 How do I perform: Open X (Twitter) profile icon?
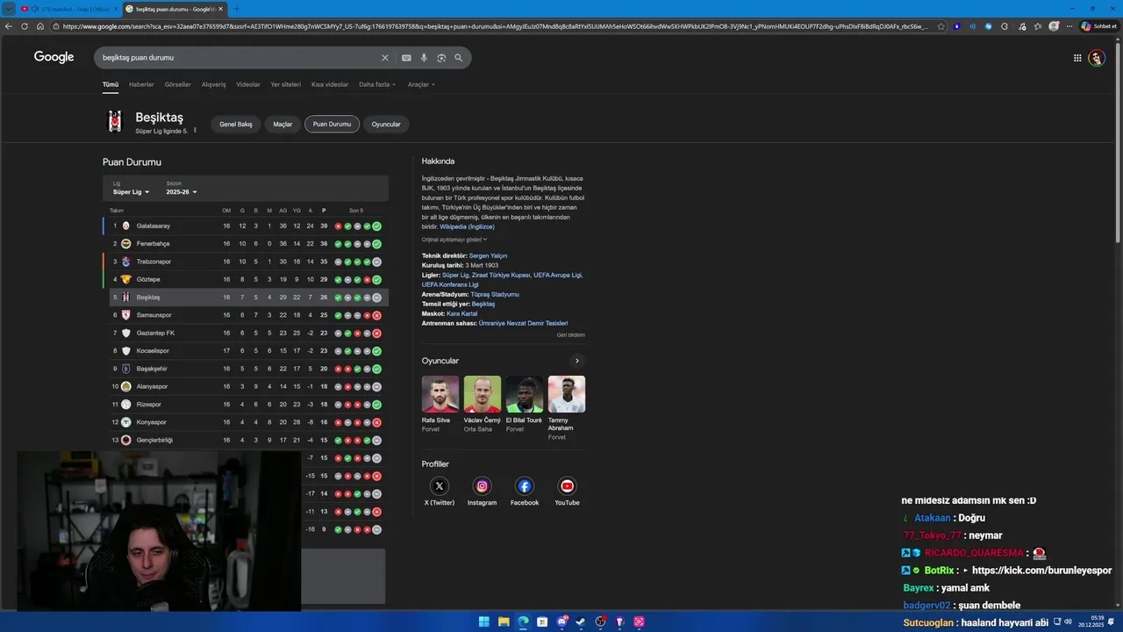440,485
